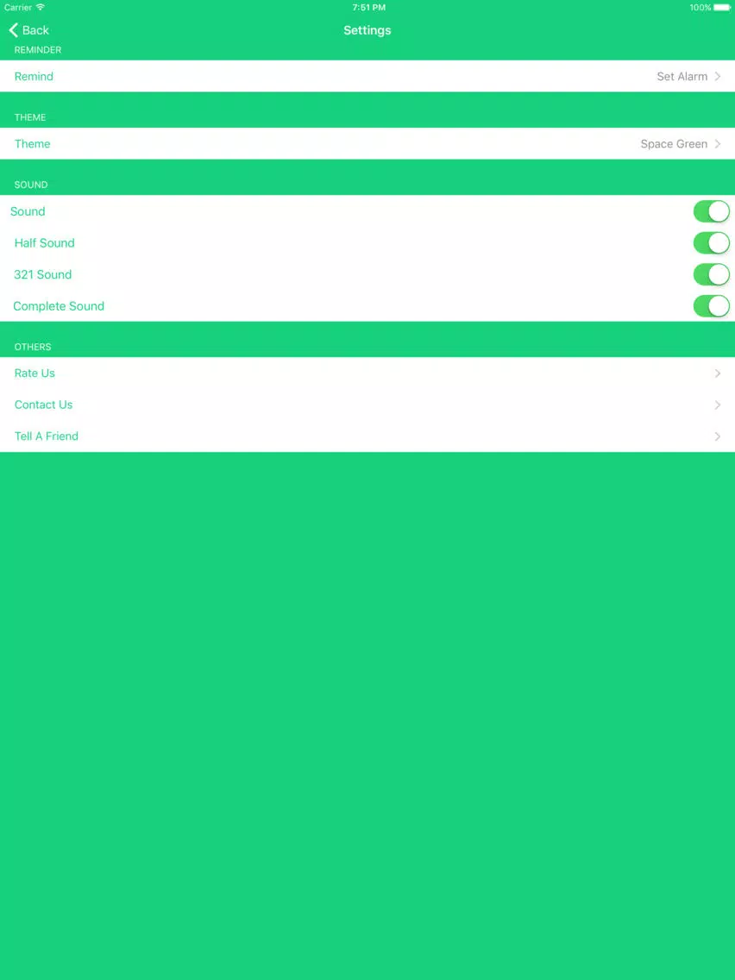Go back using the Back label
The image size is (735, 980).
35,30
